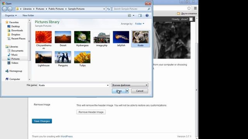Click New folder in the toolbar
This screenshot has height=139, width=248.
[28, 15]
